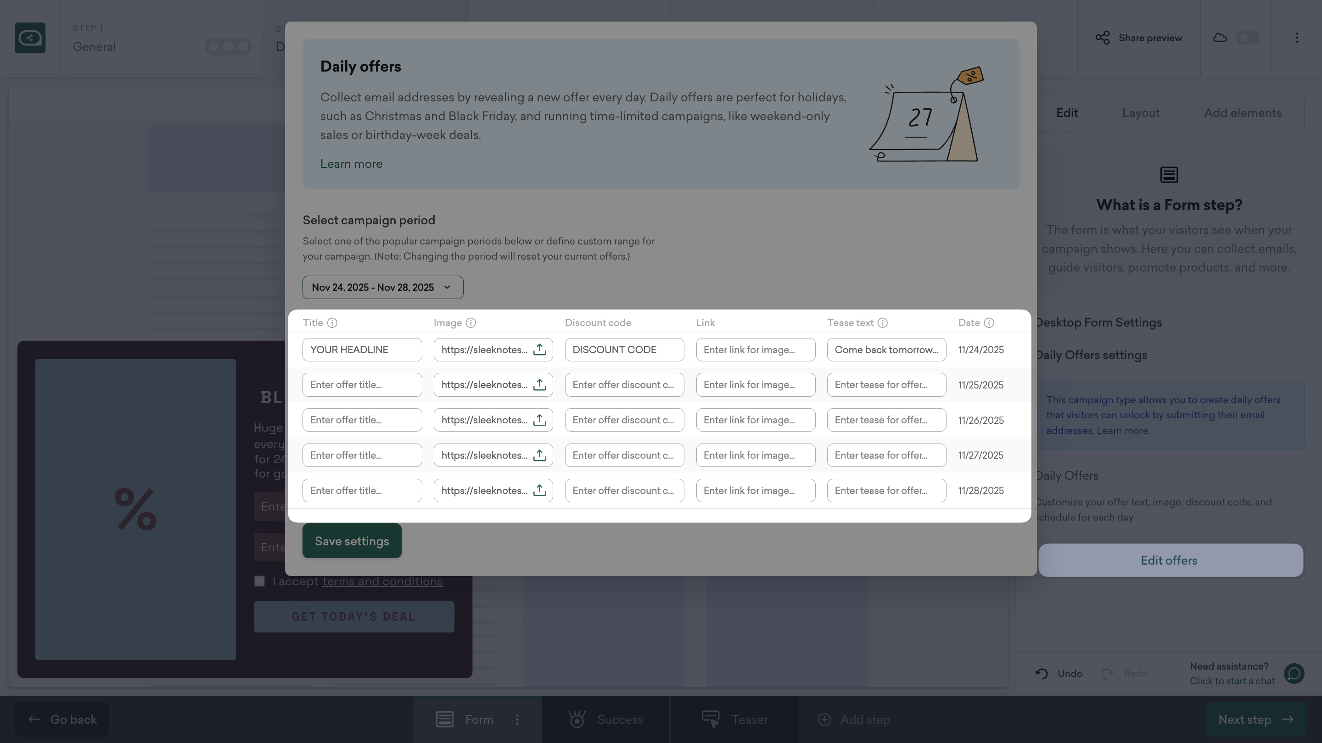Click the Add step label
The image size is (1322, 743).
[865, 720]
